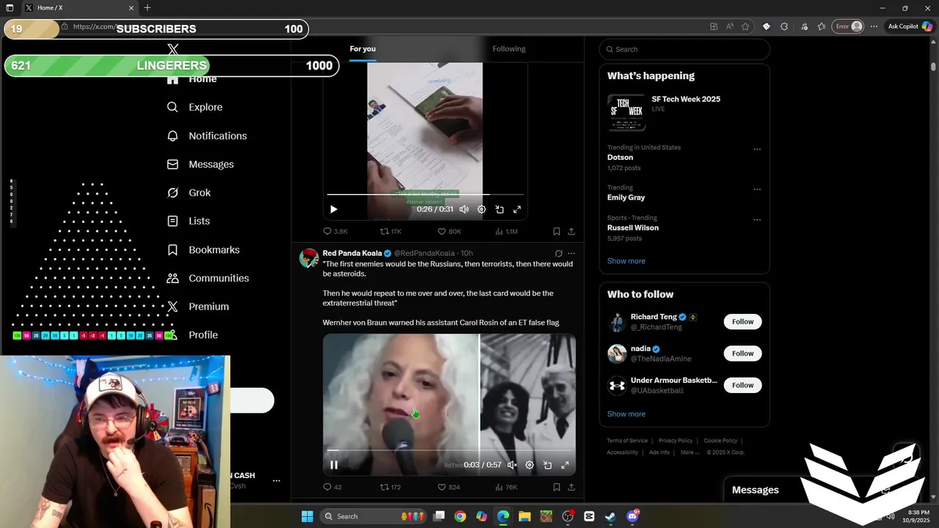The height and width of the screenshot is (528, 939).
Task: Open more options for Emily Gray trend
Action: pyautogui.click(x=757, y=189)
